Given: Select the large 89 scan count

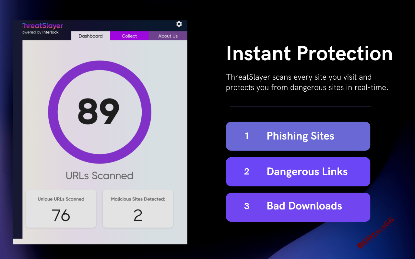Looking at the screenshot, I should [99, 111].
